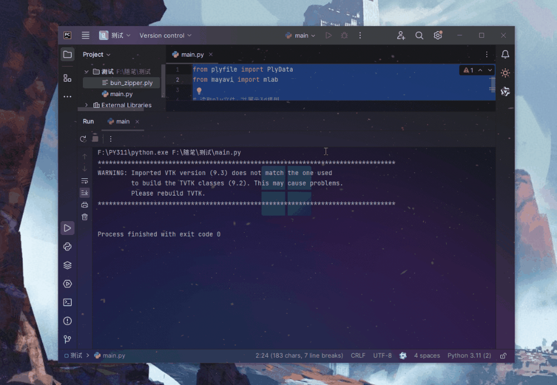
Task: Clear the run output with the trash icon
Action: pos(84,217)
